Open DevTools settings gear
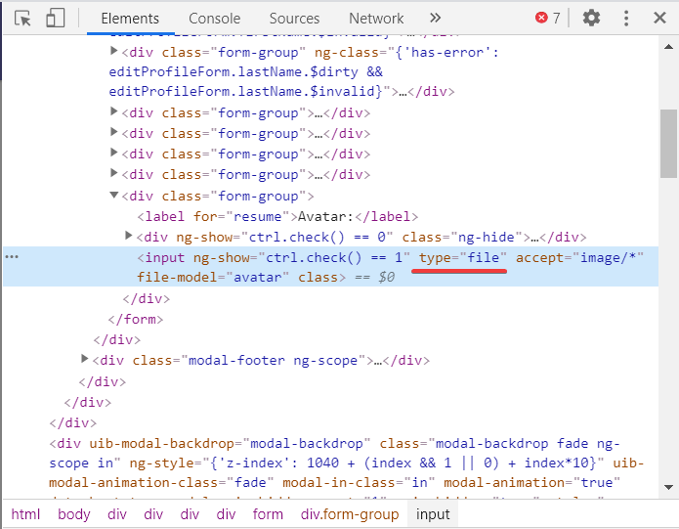The height and width of the screenshot is (529, 679). pyautogui.click(x=591, y=18)
